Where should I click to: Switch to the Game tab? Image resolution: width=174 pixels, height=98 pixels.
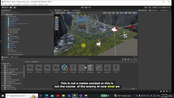pos(66,10)
